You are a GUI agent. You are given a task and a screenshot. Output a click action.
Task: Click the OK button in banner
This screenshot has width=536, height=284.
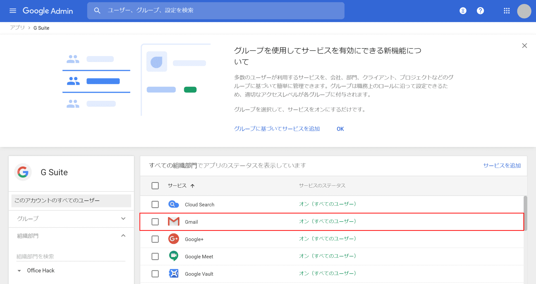pyautogui.click(x=340, y=129)
